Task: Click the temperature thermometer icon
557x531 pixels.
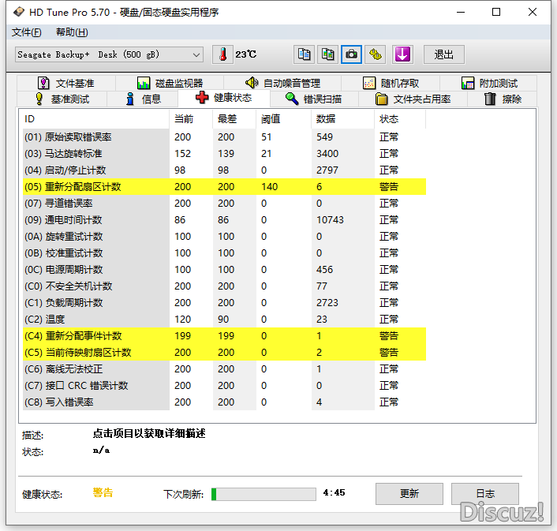Action: 223,54
